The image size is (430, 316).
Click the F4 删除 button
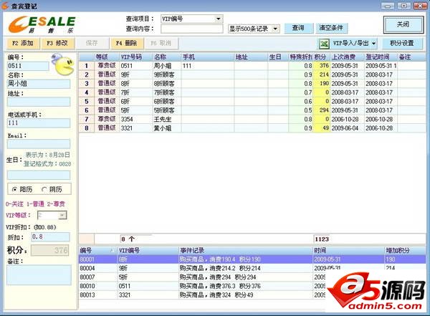[x=126, y=43]
